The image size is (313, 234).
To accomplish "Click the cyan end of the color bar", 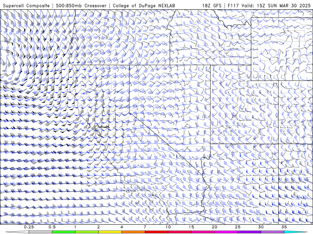I will (295, 232).
